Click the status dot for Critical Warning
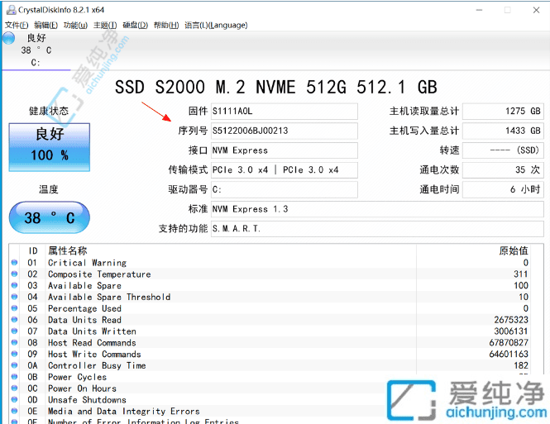This screenshot has width=550, height=424. [14, 263]
